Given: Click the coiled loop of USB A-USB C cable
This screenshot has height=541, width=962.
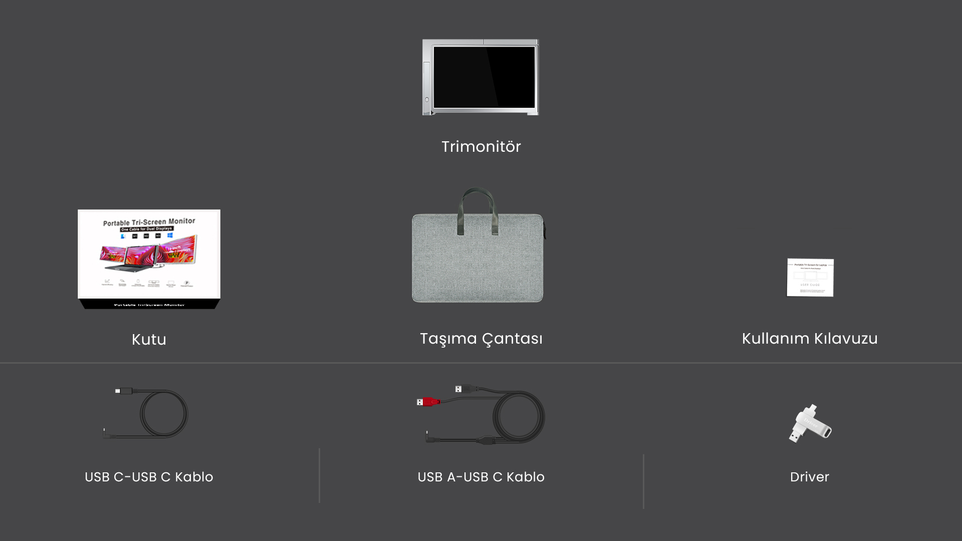Looking at the screenshot, I should [x=519, y=416].
